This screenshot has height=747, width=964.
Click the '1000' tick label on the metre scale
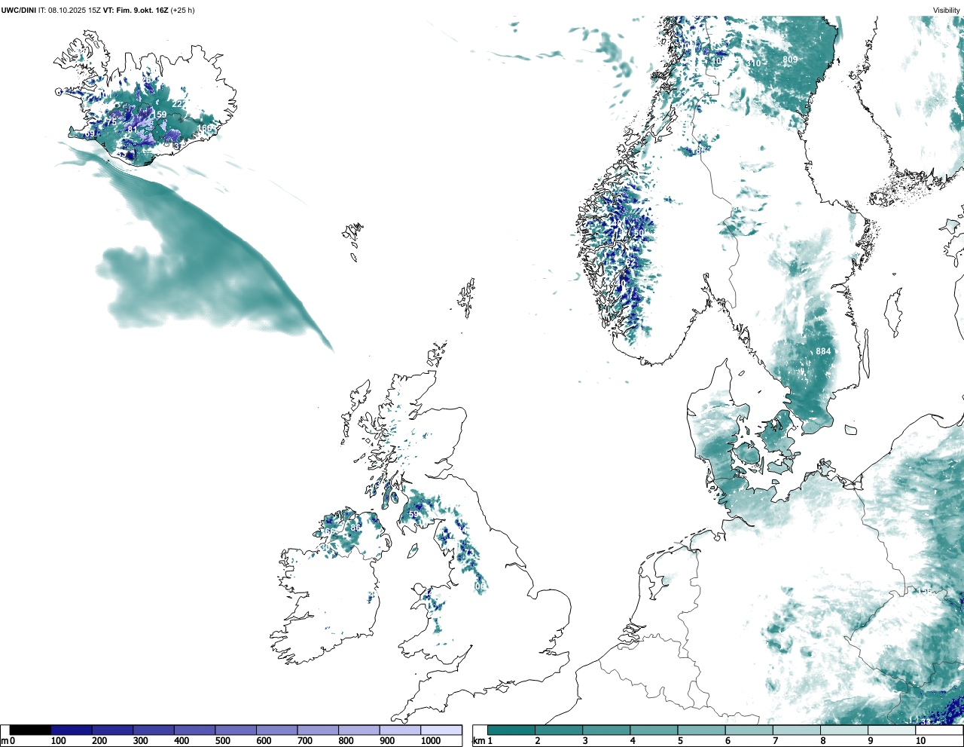click(x=431, y=741)
